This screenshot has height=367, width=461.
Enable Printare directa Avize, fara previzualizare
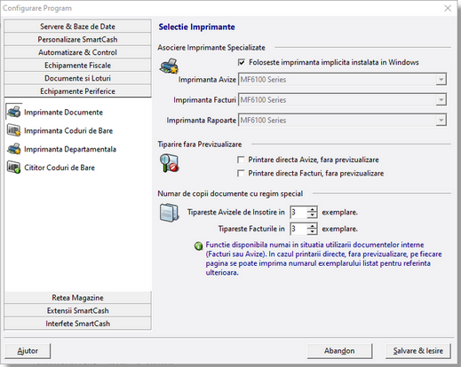pos(241,160)
